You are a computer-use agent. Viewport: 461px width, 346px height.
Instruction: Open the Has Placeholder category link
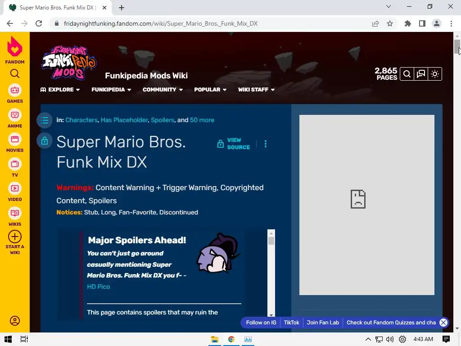tap(124, 120)
